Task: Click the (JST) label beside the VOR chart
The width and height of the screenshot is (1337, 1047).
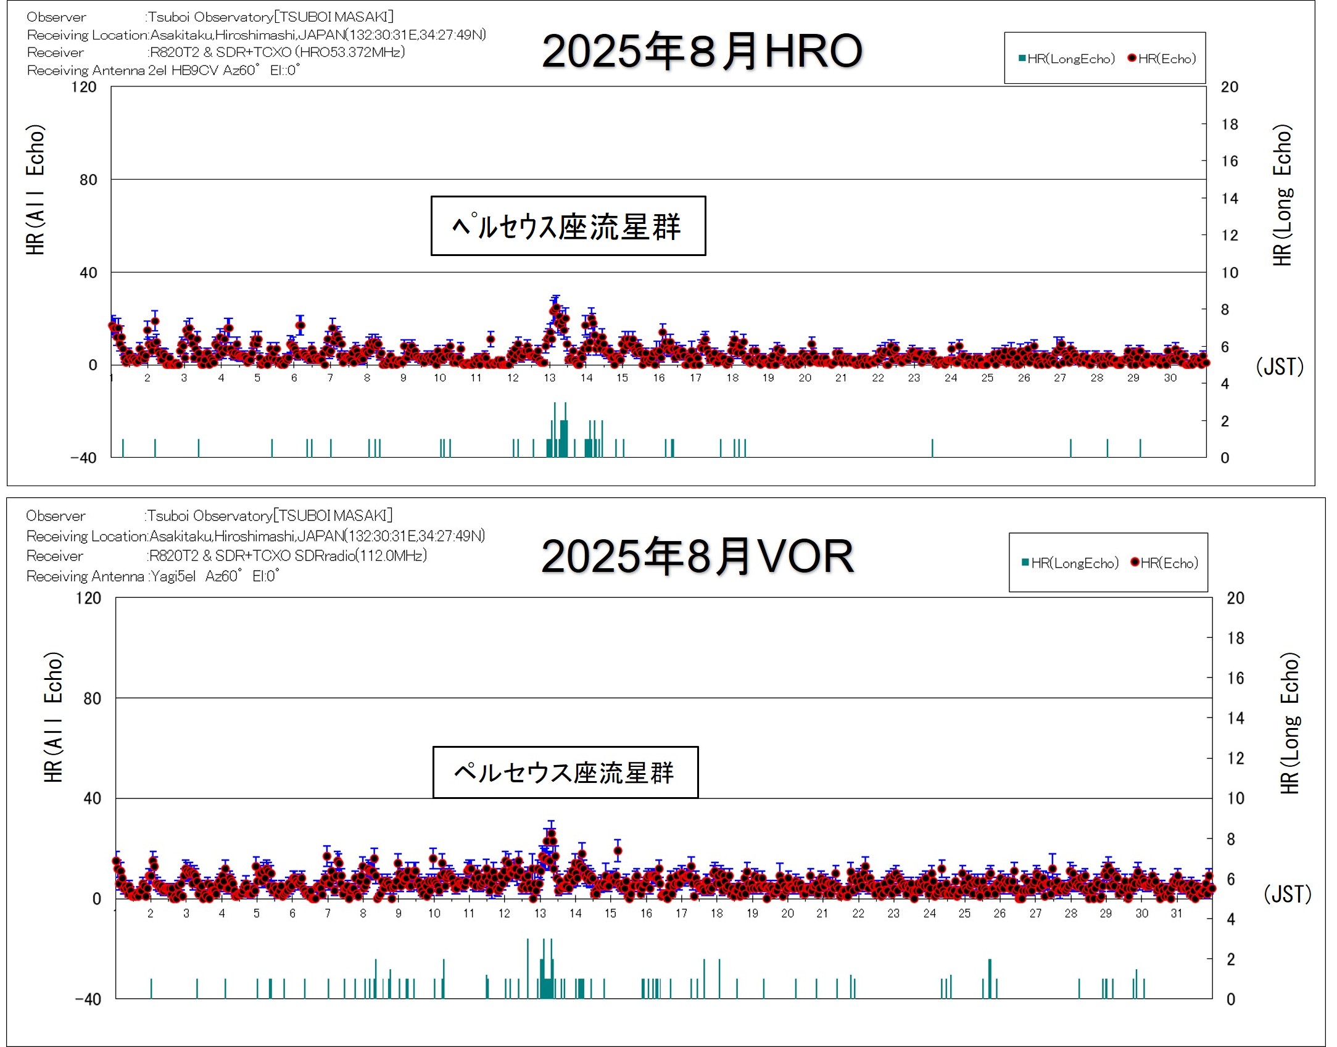Action: [x=1287, y=894]
